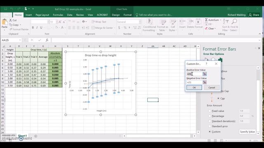
Task: Close the Format Error Bars pane
Action: [x=259, y=48]
